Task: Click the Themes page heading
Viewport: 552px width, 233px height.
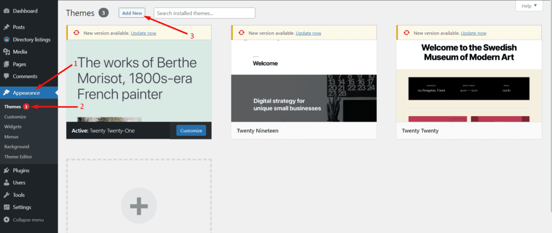Action: click(80, 13)
